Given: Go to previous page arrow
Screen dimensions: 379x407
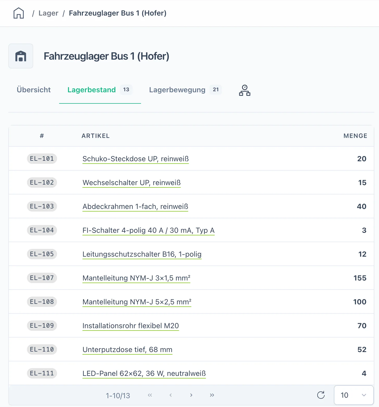Looking at the screenshot, I should tap(171, 395).
